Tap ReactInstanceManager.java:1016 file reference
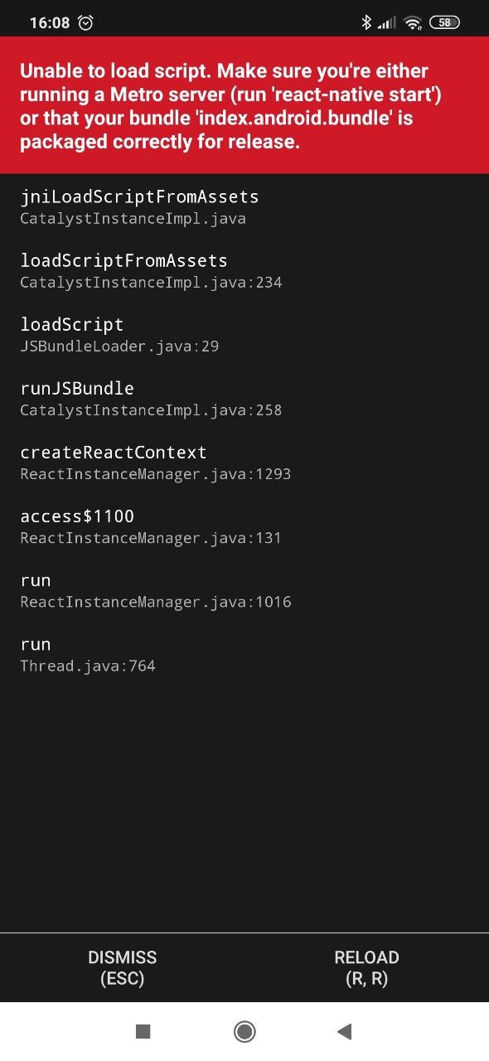 (156, 602)
